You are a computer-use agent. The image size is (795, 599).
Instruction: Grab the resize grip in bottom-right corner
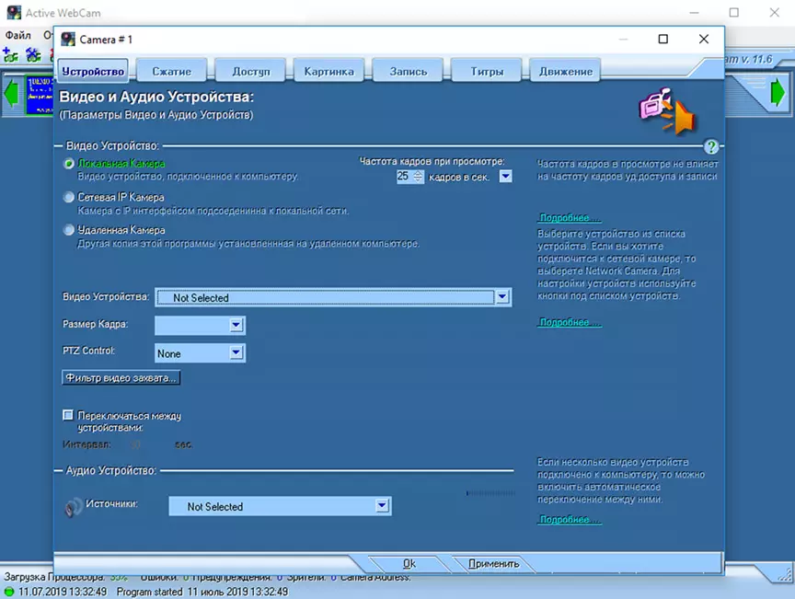click(785, 575)
